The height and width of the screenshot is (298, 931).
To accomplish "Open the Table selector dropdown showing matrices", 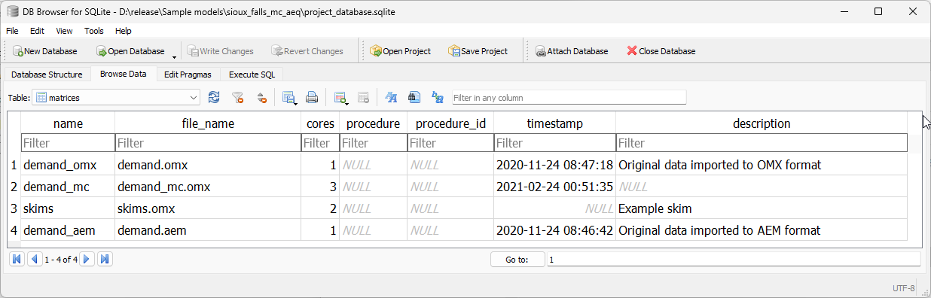I will pyautogui.click(x=116, y=97).
